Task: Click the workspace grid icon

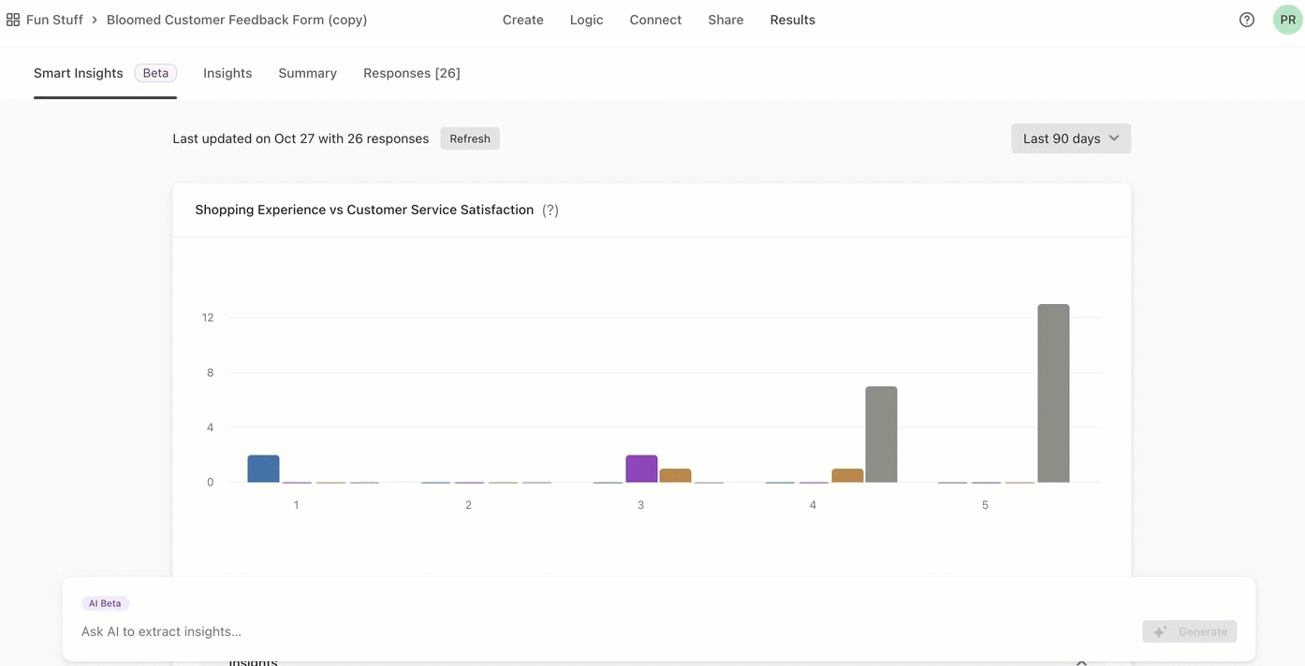Action: [13, 20]
